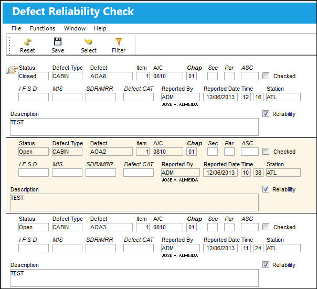Untick Reliability checkbox for AOA3 record
This screenshot has height=289, width=317.
[x=266, y=264]
